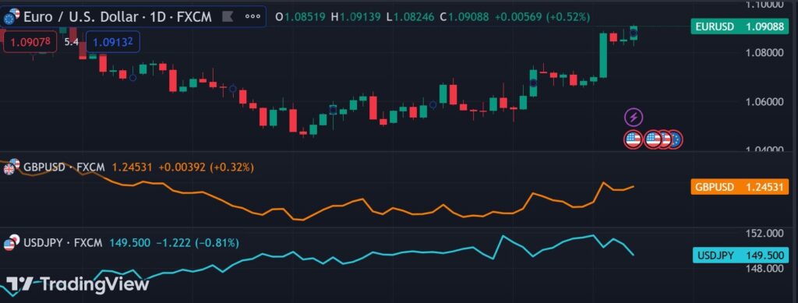Click the −1.222 (−0.81%) change text
798x303 pixels.
point(197,243)
